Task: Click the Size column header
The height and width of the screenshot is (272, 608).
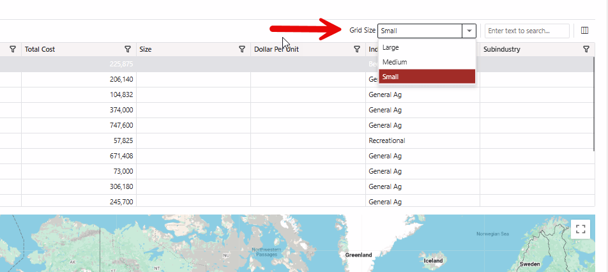Action: coord(146,49)
